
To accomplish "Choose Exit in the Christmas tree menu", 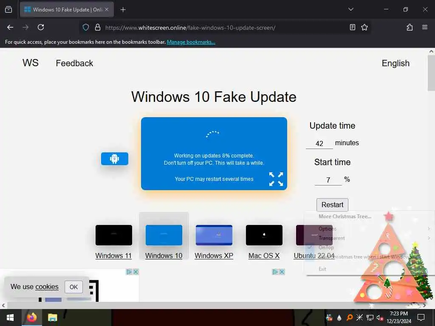I will coord(322,269).
